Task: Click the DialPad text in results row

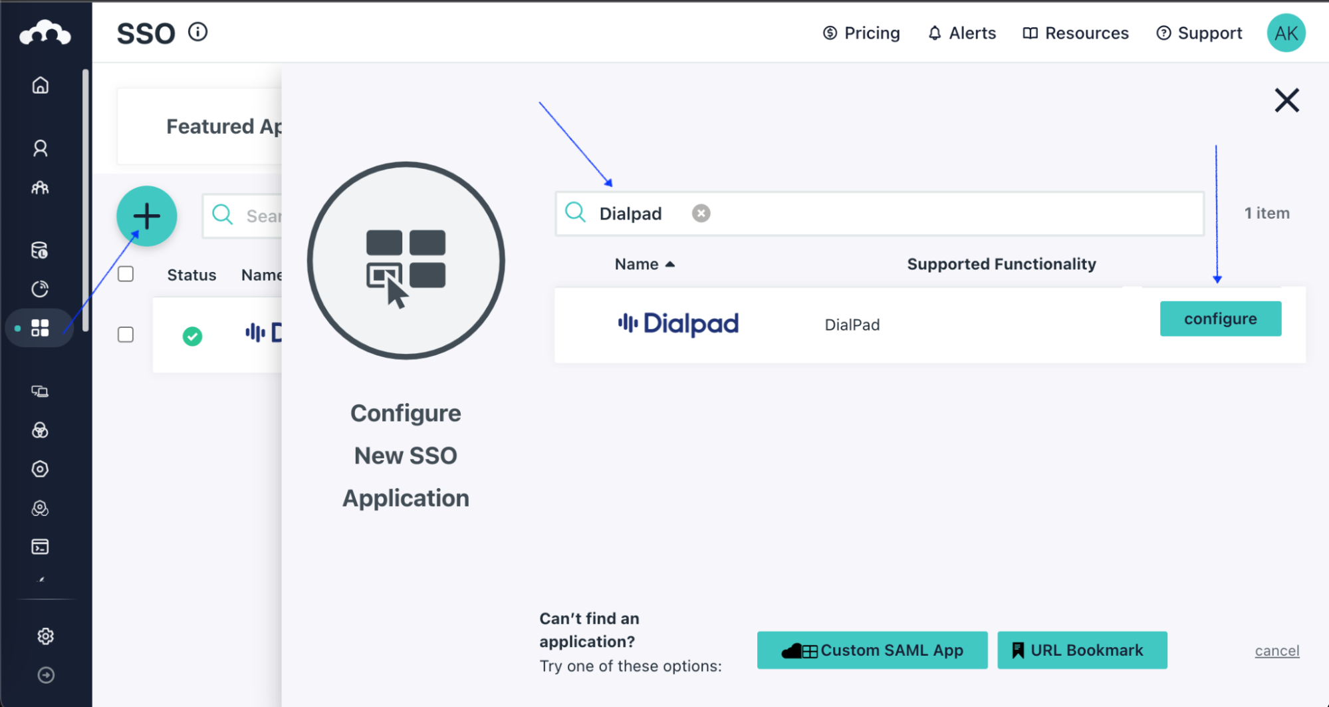Action: (852, 325)
